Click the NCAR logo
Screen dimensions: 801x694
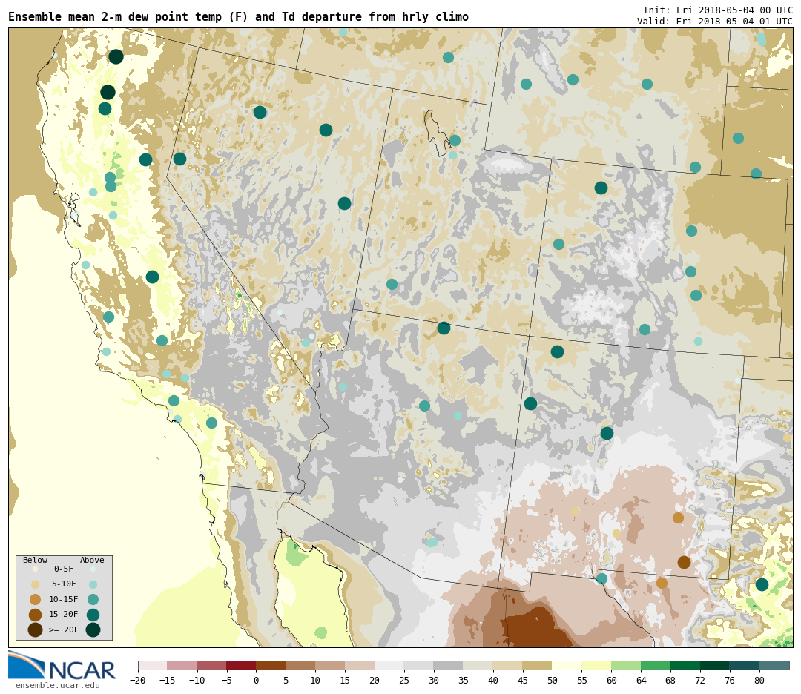pos(62,665)
